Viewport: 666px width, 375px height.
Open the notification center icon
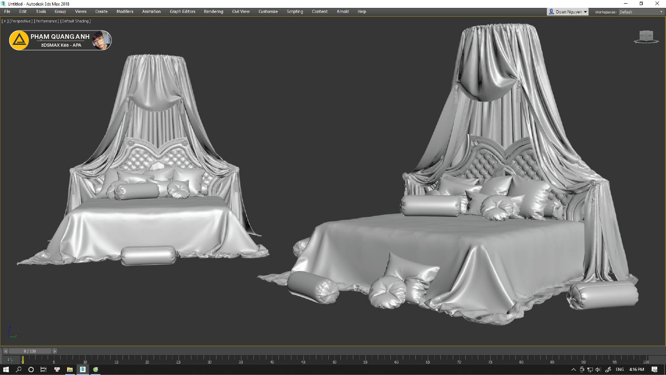(654, 369)
